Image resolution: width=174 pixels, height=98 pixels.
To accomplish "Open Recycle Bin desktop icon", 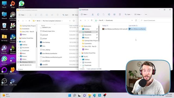I will pos(4,27).
